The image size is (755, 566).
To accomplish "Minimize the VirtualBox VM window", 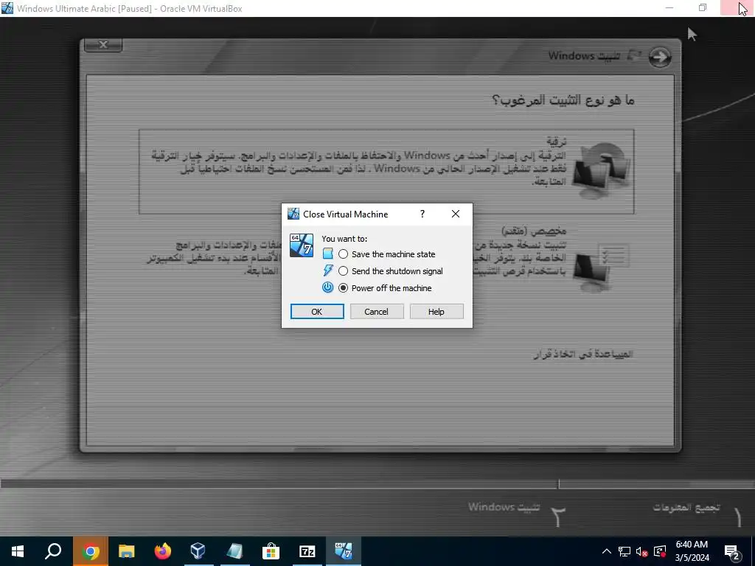I will pyautogui.click(x=669, y=7).
